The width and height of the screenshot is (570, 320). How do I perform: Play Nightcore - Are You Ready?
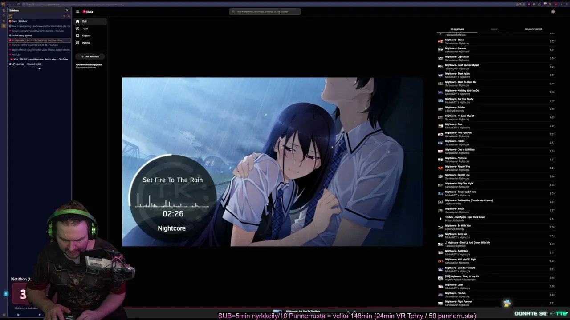497,100
